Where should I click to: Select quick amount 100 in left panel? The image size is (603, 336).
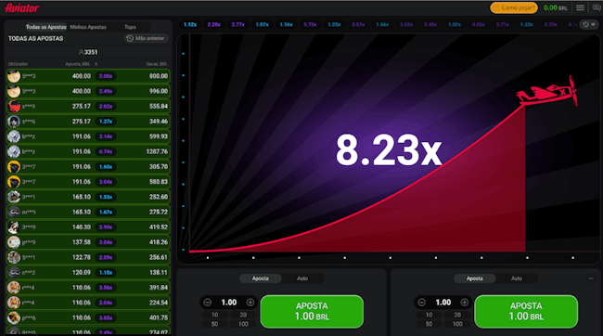(x=243, y=324)
